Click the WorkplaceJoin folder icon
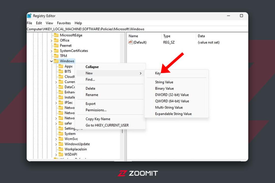The height and width of the screenshot is (183, 275). click(x=61, y=149)
